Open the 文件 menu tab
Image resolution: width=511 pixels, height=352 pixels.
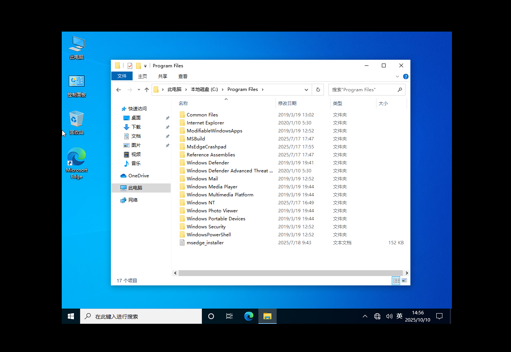click(122, 76)
